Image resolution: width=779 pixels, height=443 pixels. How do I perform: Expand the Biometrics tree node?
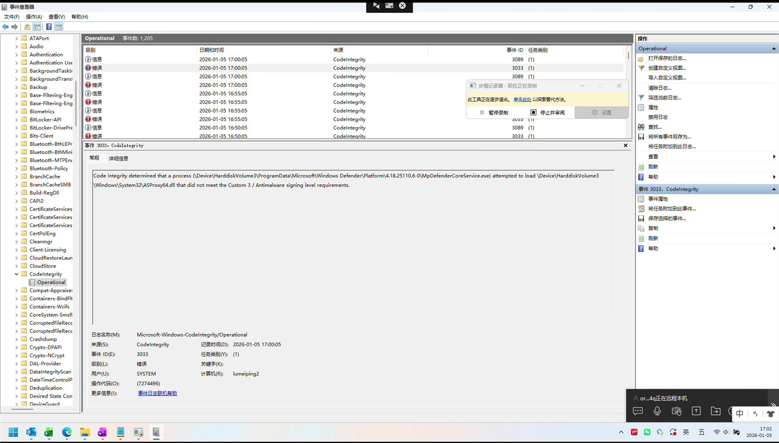tap(16, 112)
